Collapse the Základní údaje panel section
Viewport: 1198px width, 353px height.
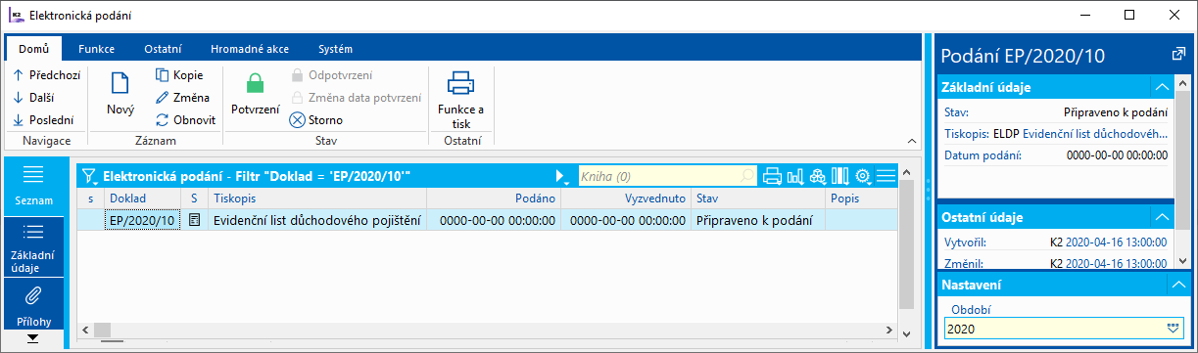click(x=1163, y=87)
